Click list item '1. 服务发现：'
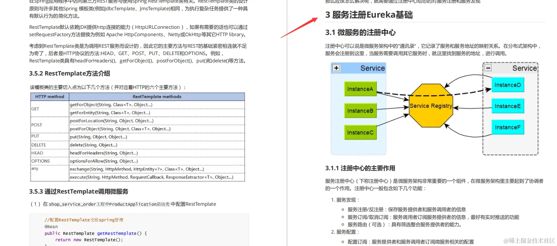 (345, 200)
